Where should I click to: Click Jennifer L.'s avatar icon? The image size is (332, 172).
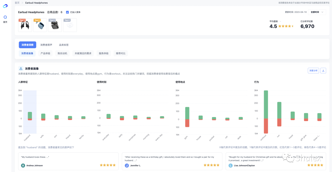point(127,166)
